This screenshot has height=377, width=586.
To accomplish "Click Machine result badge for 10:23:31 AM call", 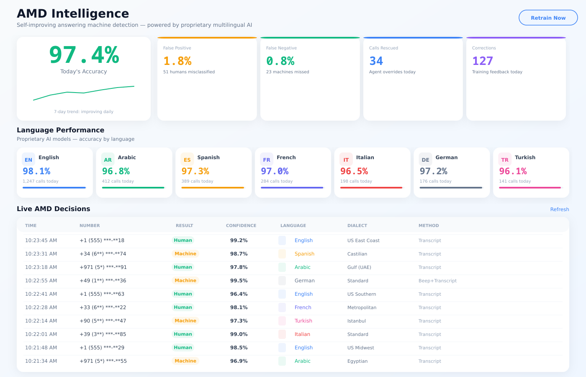I will coord(185,254).
